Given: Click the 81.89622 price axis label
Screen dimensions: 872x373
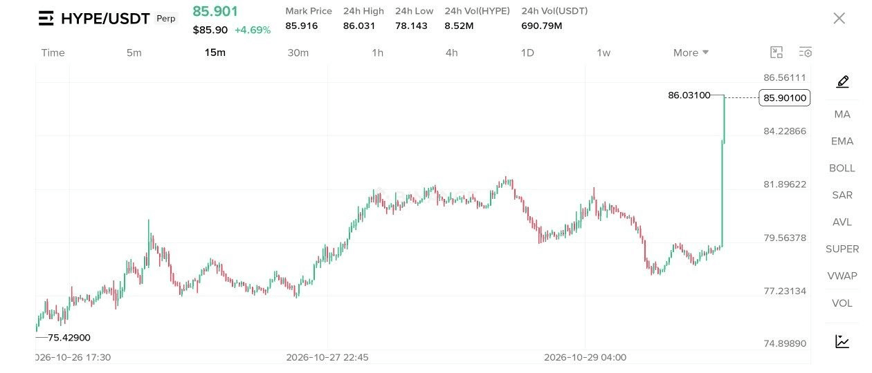Looking at the screenshot, I should 785,184.
